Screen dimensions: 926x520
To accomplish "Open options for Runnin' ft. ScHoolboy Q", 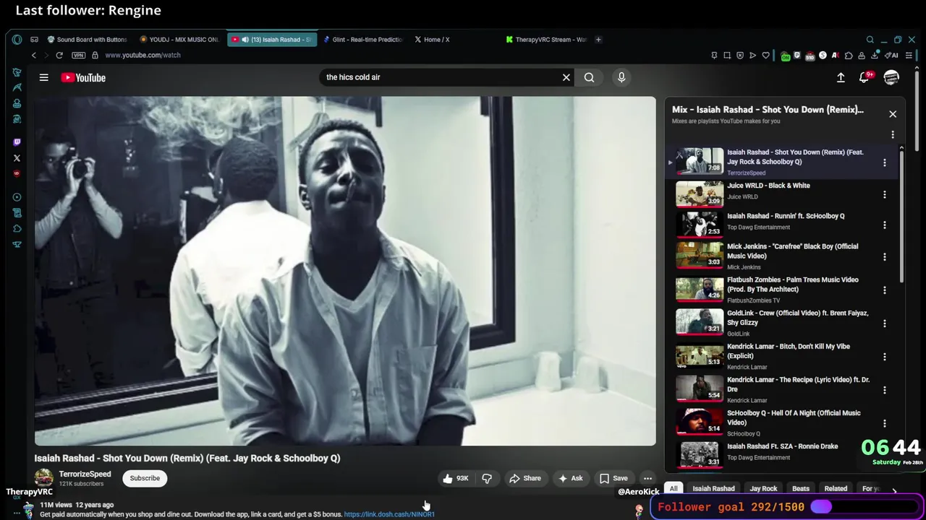I will (x=884, y=225).
